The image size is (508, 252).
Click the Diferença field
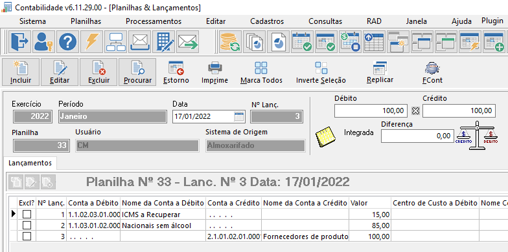pyautogui.click(x=417, y=136)
